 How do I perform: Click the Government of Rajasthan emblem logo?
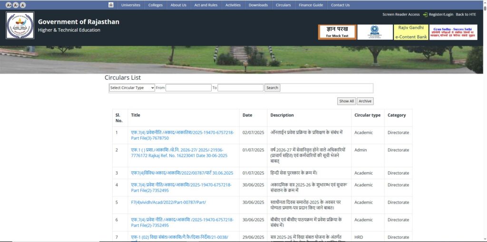20,26
